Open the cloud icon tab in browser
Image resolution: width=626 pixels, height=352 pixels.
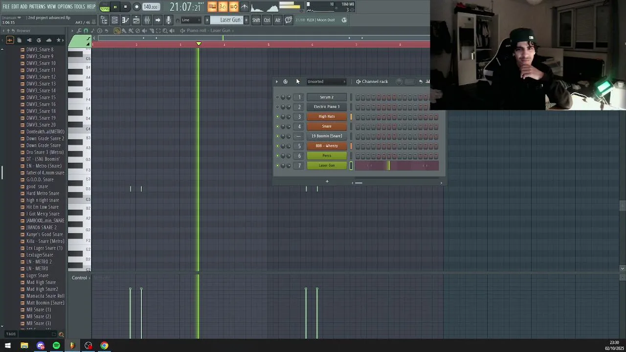click(49, 40)
